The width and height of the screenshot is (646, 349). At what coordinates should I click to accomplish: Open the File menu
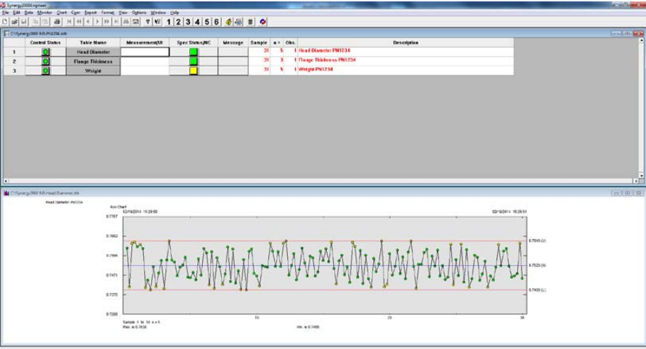tap(6, 13)
